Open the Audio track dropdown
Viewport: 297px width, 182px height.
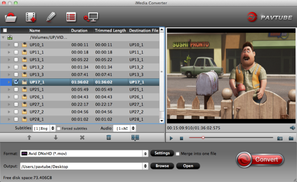pos(124,128)
